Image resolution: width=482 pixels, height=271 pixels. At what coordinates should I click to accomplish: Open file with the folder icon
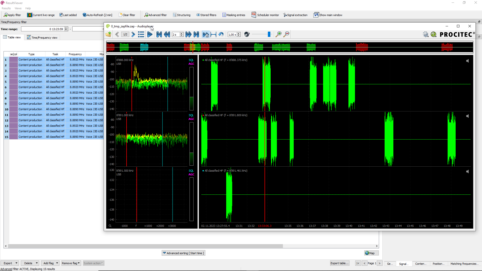[x=108, y=34]
